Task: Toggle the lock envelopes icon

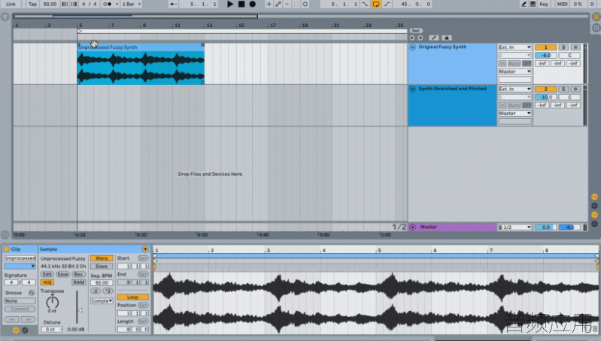Action: (x=446, y=38)
